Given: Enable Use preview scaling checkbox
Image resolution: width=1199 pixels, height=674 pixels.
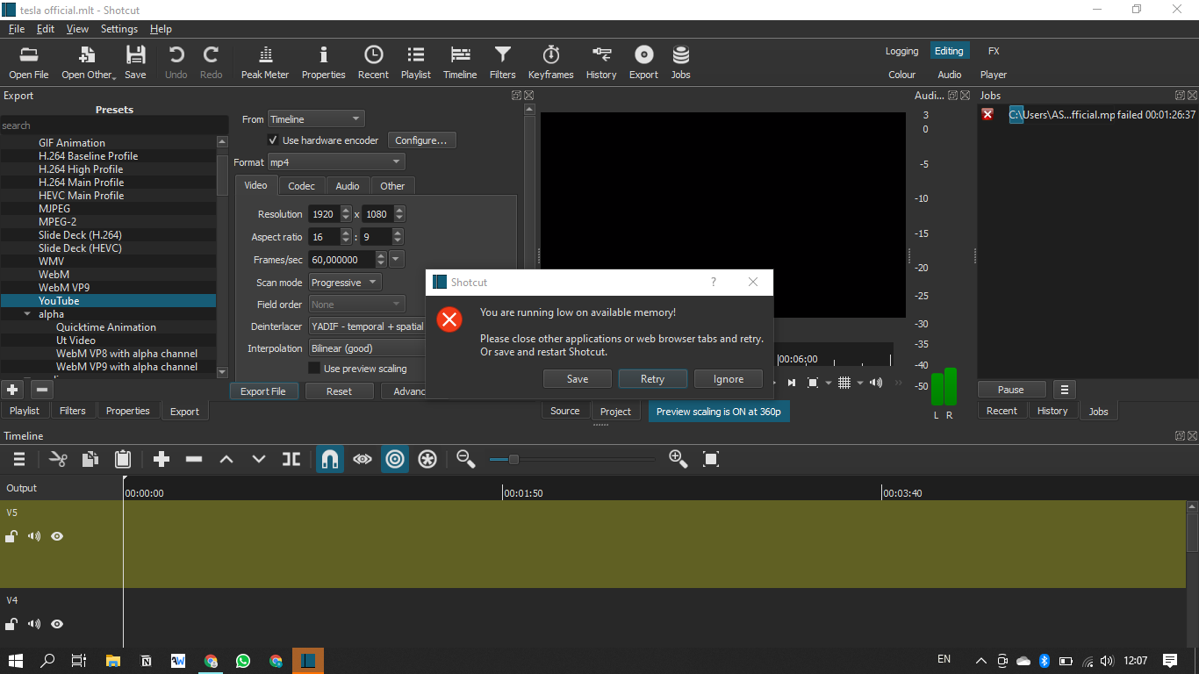Looking at the screenshot, I should [314, 369].
